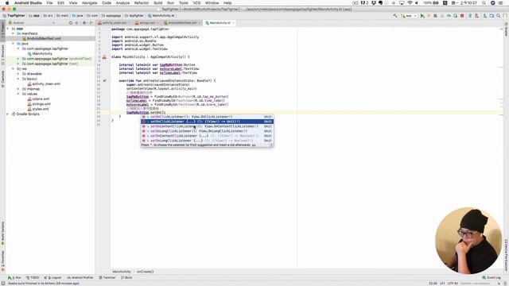Screen dimensions: 509x286
Task: Stop the running process red square
Action: pos(462,16)
